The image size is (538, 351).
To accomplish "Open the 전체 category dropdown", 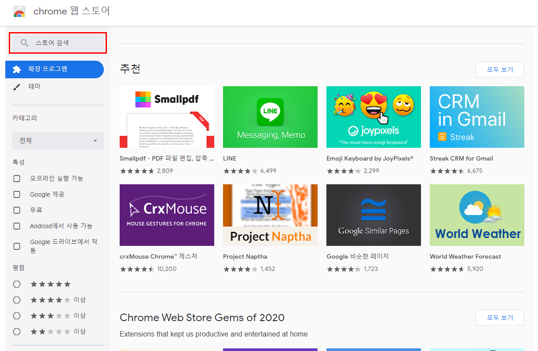I will point(58,141).
